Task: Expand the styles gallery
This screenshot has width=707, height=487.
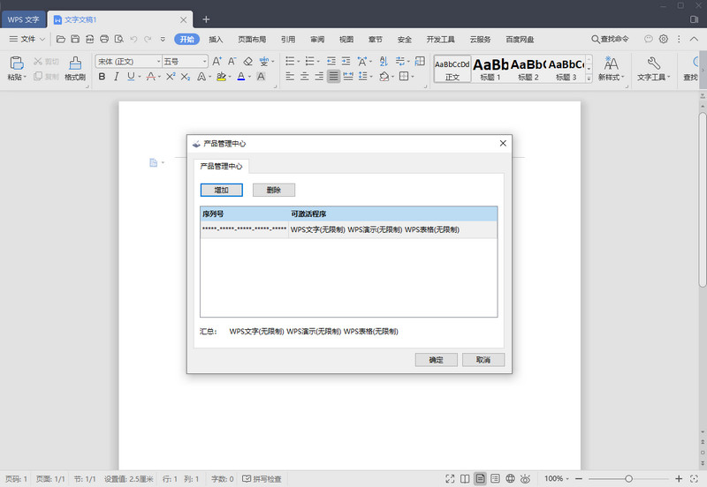Action: click(x=589, y=78)
